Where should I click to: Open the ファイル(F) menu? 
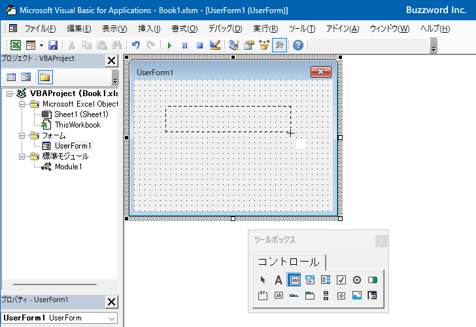click(x=40, y=29)
